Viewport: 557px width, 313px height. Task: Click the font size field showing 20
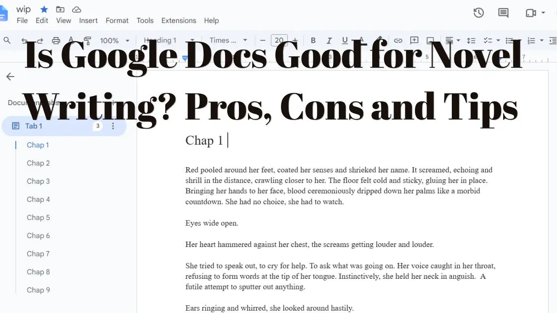pos(279,40)
